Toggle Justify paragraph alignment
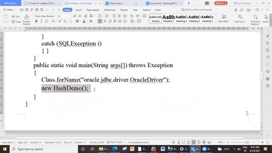Screen dimensions: 272x153 click(x=115, y=21)
